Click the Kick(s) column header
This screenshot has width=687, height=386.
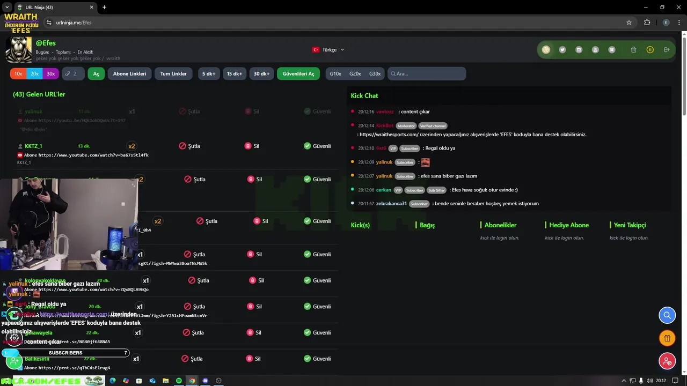[360, 225]
